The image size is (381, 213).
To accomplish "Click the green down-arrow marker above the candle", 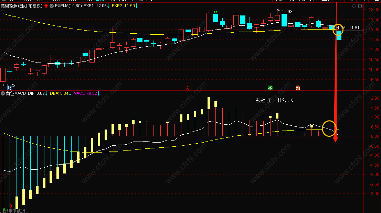I will (215, 11).
